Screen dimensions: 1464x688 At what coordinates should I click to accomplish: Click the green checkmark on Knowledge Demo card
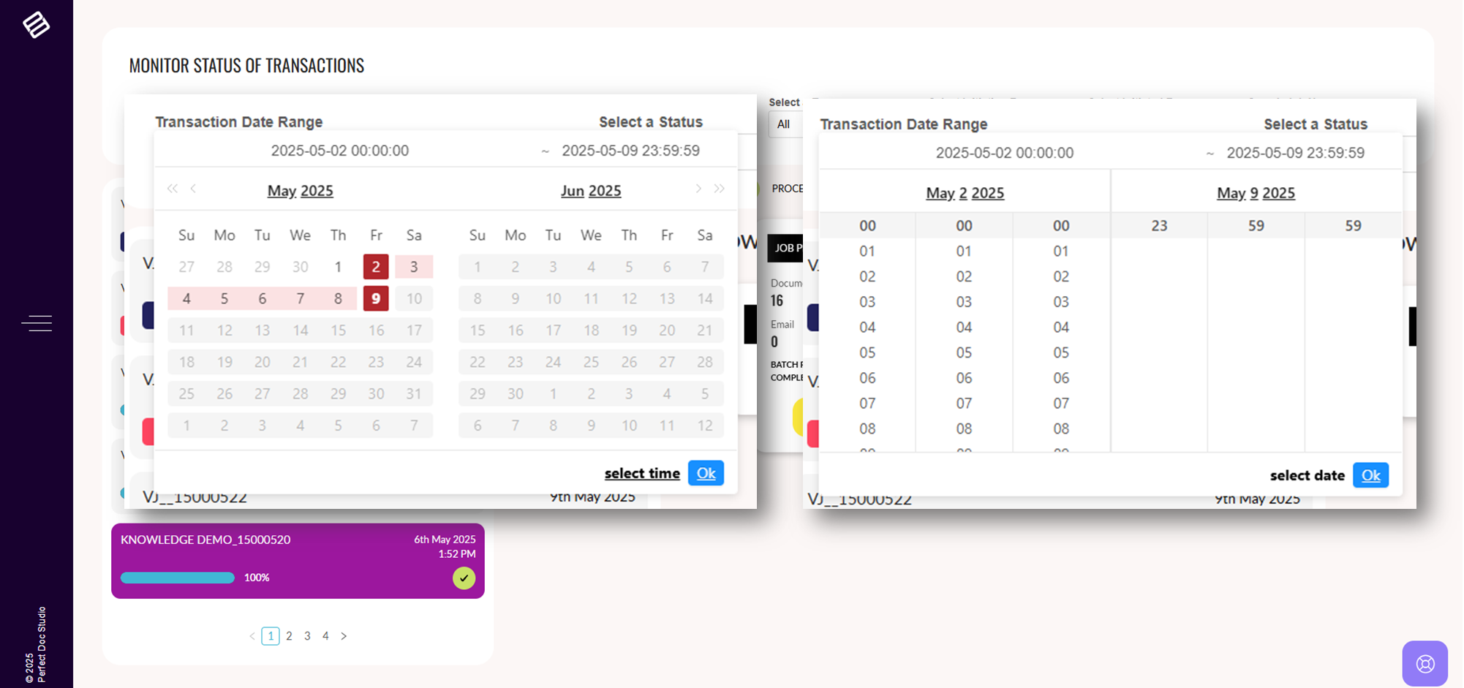pyautogui.click(x=464, y=578)
